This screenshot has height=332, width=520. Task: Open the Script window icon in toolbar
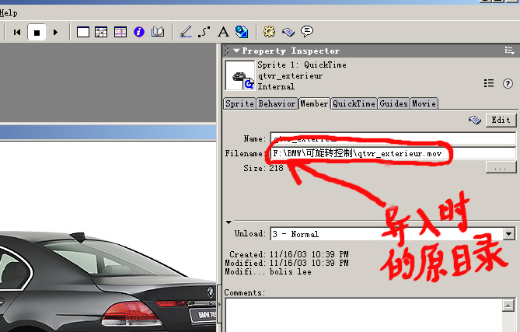click(x=288, y=32)
